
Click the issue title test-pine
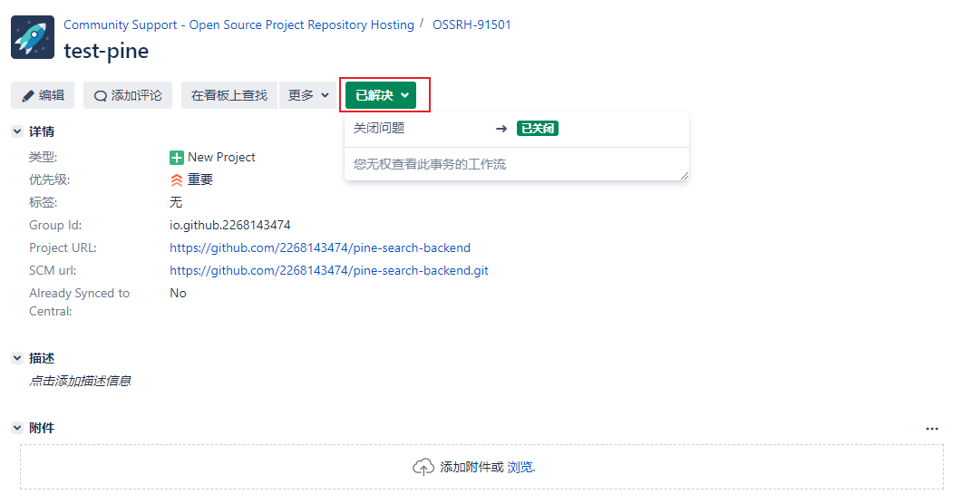click(106, 51)
